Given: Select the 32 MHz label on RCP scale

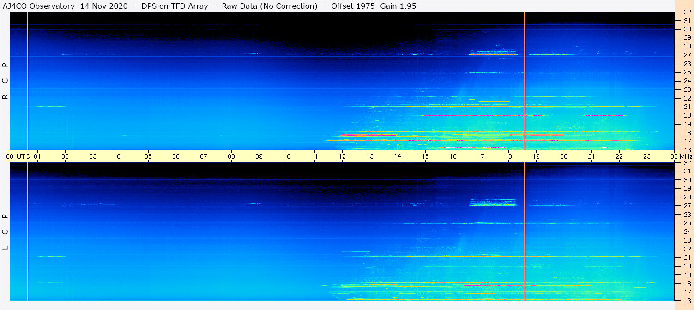Looking at the screenshot, I should [x=687, y=12].
